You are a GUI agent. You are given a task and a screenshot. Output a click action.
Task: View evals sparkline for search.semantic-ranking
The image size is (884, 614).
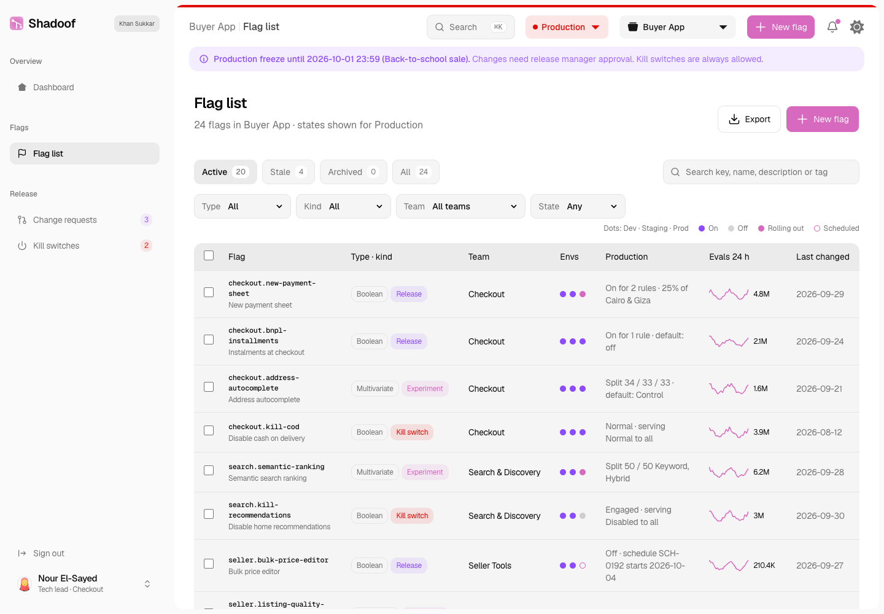(x=729, y=472)
